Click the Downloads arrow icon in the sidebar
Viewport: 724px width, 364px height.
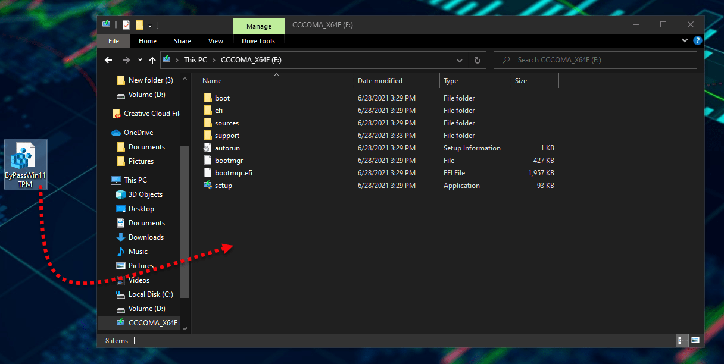click(x=121, y=237)
